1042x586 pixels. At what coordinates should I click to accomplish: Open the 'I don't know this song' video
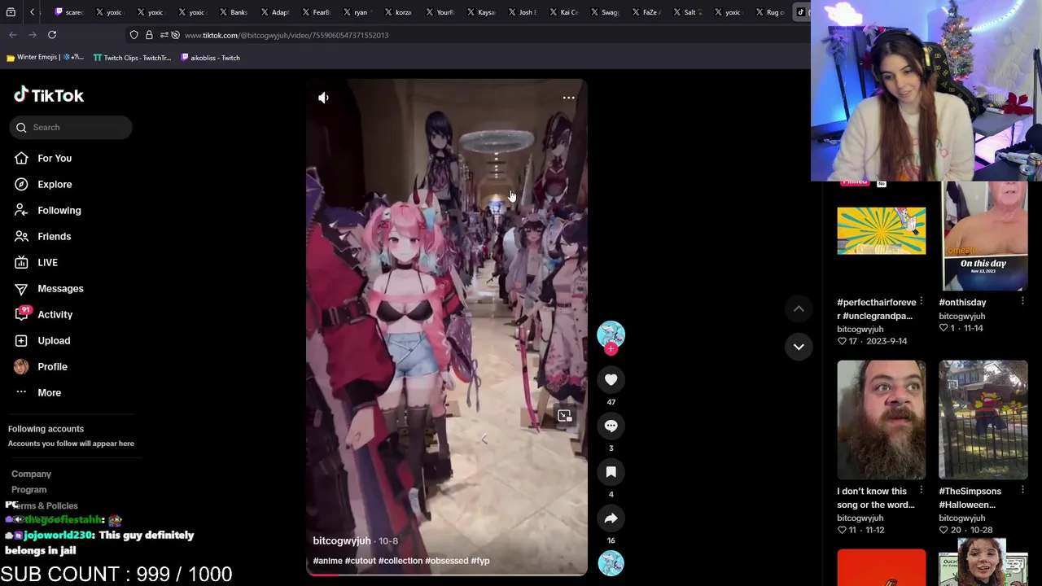881,420
